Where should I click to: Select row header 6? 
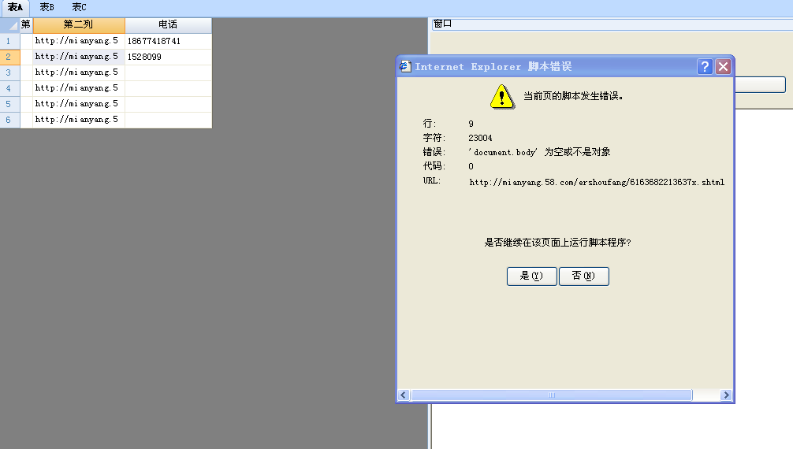pyautogui.click(x=9, y=119)
